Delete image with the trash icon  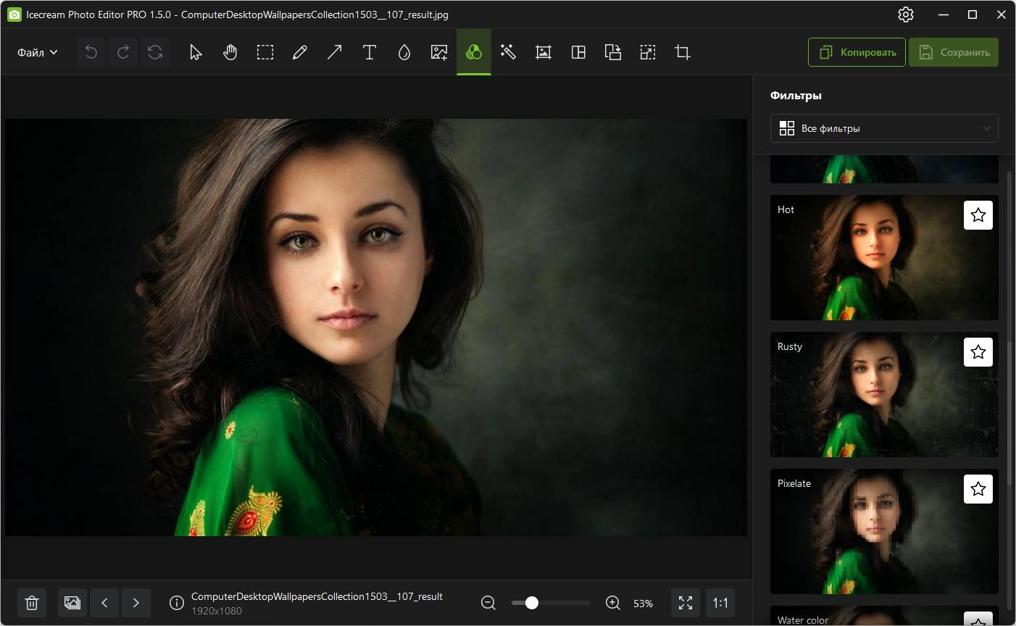[32, 603]
